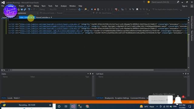Viewport: 194px width, 109px height.
Task: Switch to the Exception Settings tab
Action: (122, 98)
